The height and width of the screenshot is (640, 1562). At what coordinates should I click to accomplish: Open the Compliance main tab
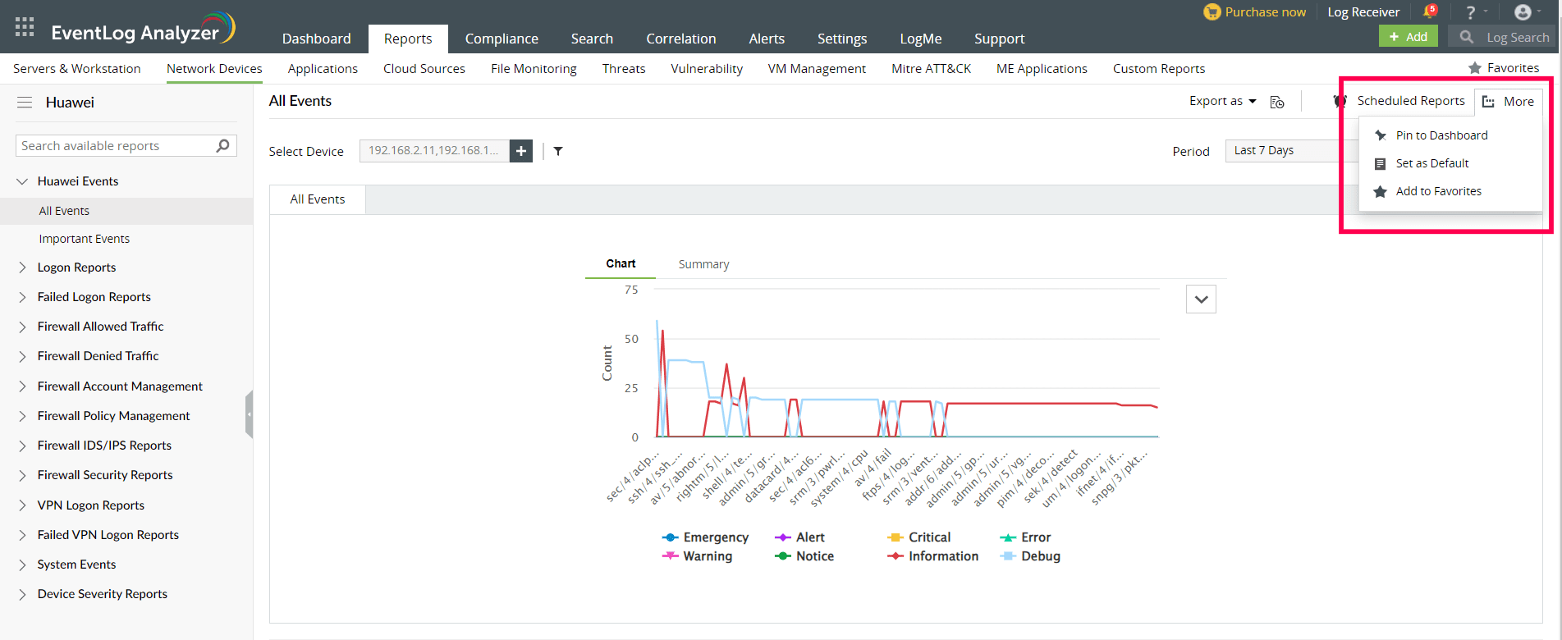pyautogui.click(x=502, y=39)
